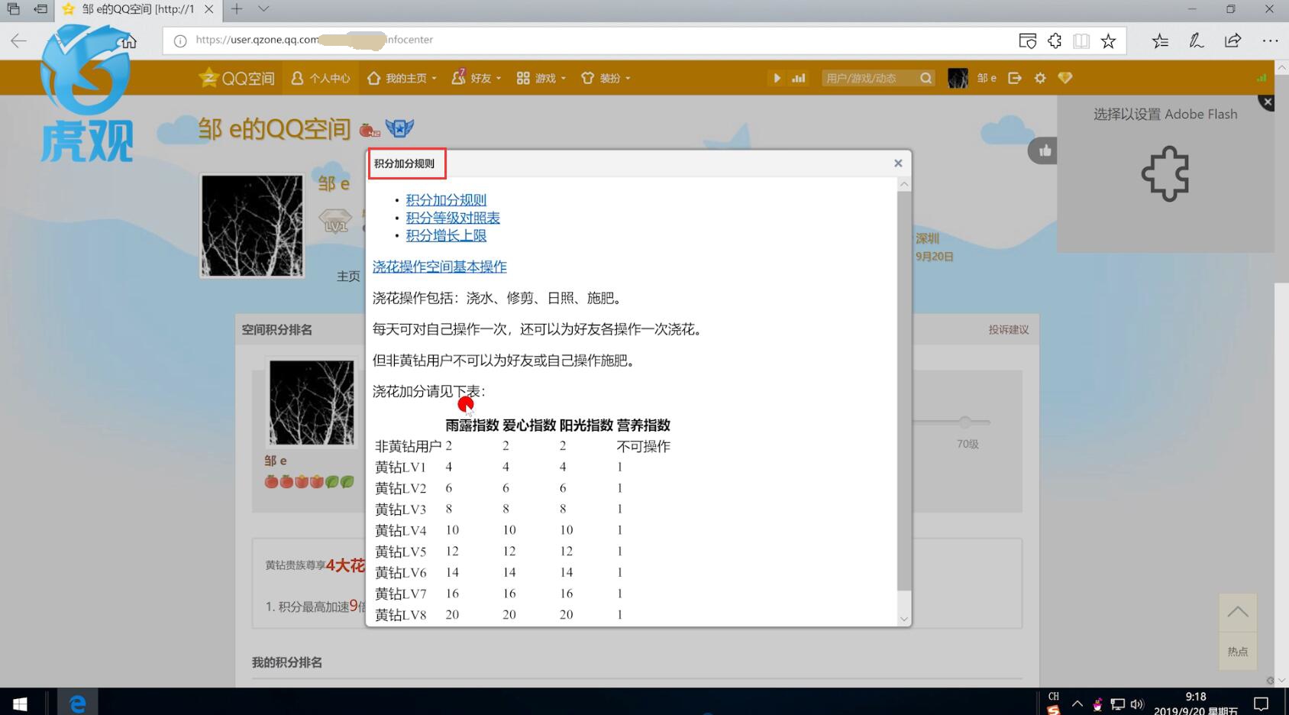1289x715 pixels.
Task: Click the QQ空间 logo
Action: click(x=237, y=78)
